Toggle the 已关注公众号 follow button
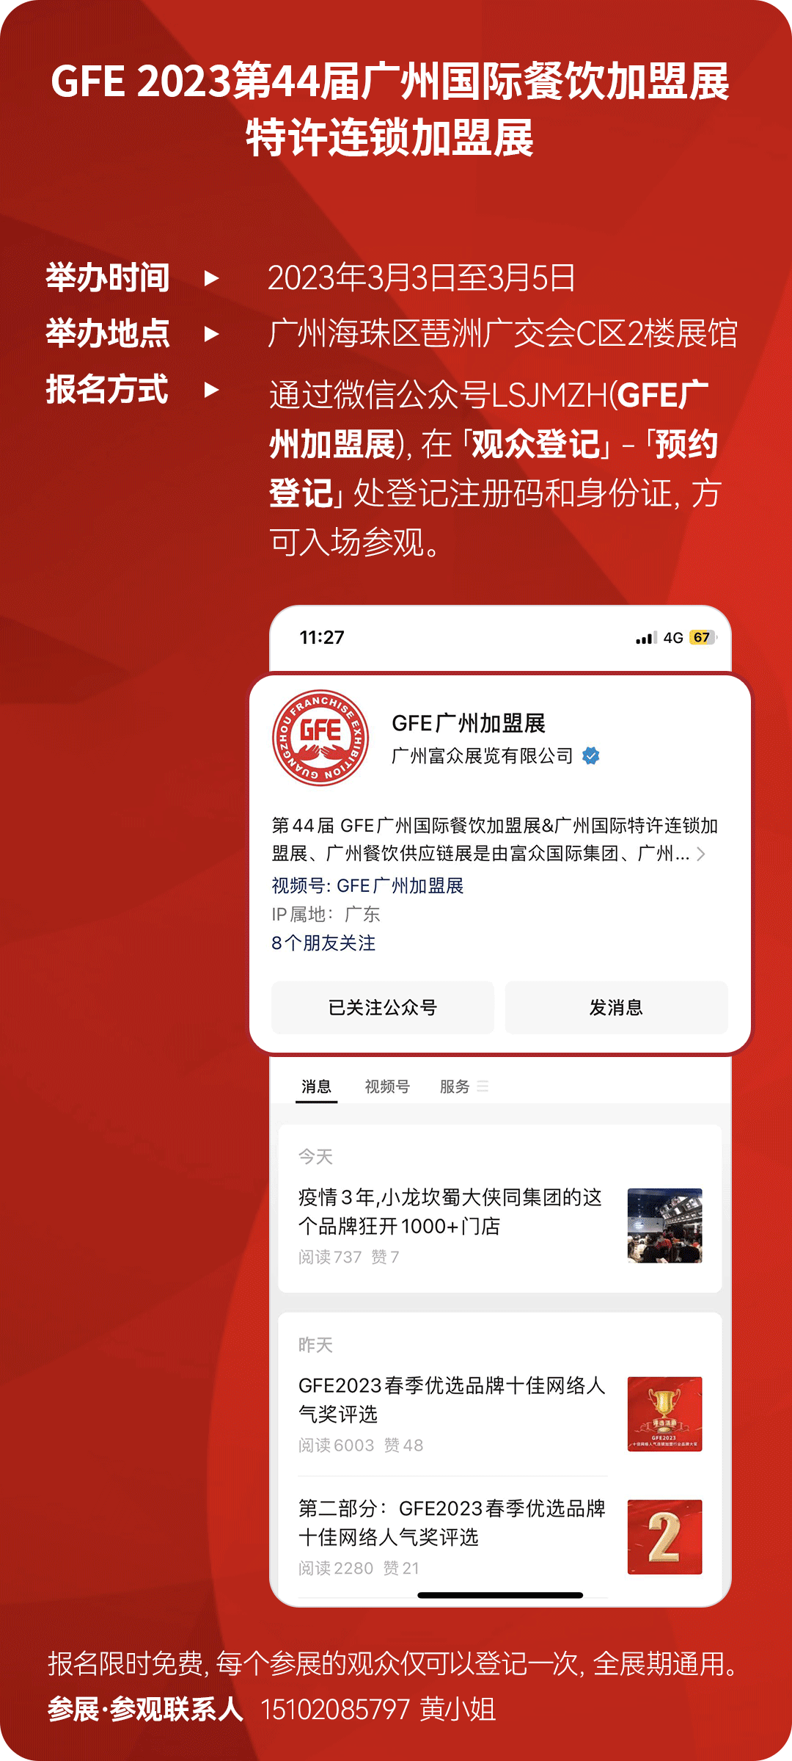This screenshot has width=792, height=1761. pyautogui.click(x=383, y=1008)
